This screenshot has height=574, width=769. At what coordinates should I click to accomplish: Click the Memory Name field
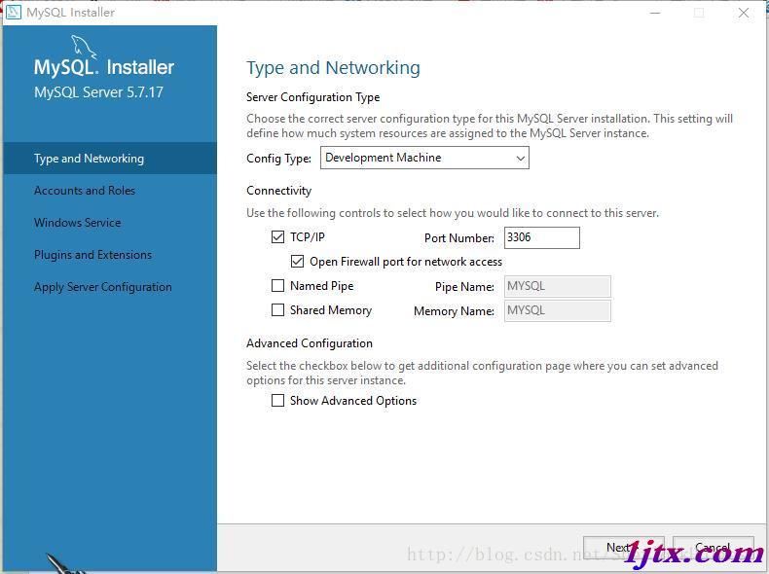click(558, 310)
